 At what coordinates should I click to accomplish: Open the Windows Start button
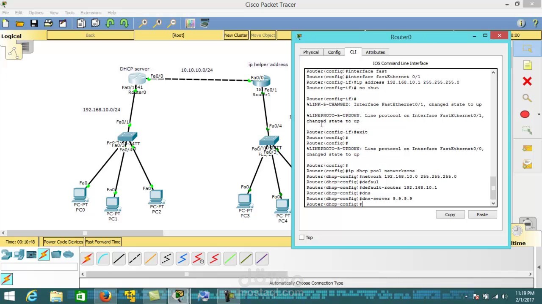tap(9, 296)
